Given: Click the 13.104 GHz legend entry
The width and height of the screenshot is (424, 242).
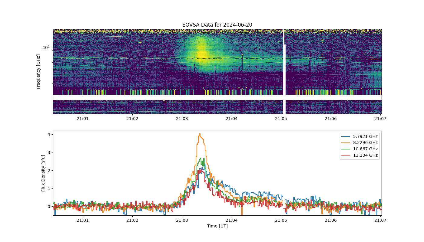Looking at the screenshot, I should click(359, 155).
